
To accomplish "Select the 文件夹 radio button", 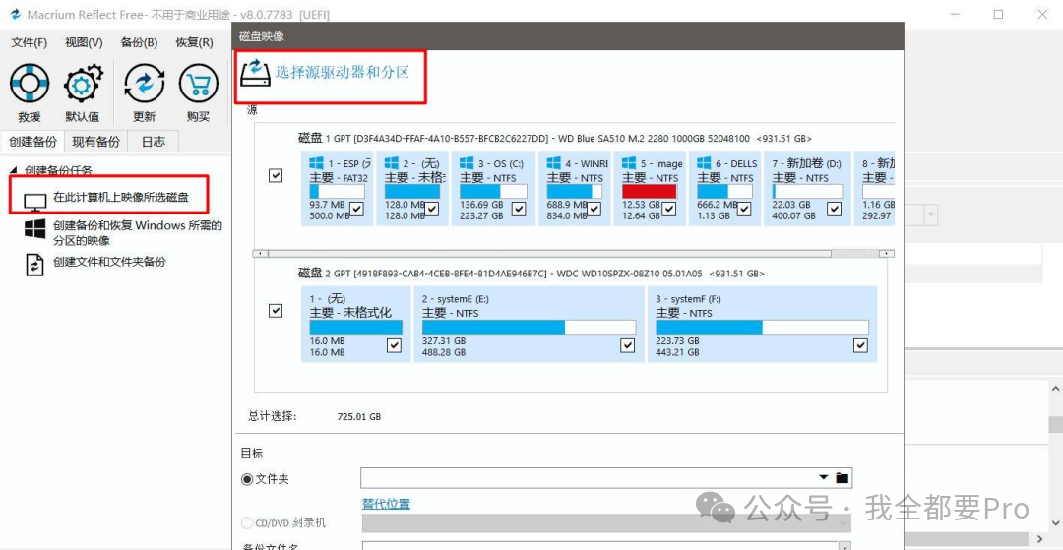I will pos(247,479).
